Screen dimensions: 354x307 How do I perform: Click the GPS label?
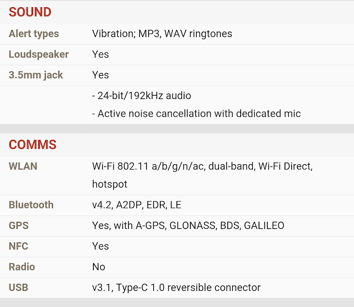[19, 226]
